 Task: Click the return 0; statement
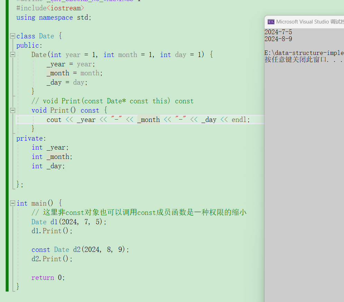[48, 278]
